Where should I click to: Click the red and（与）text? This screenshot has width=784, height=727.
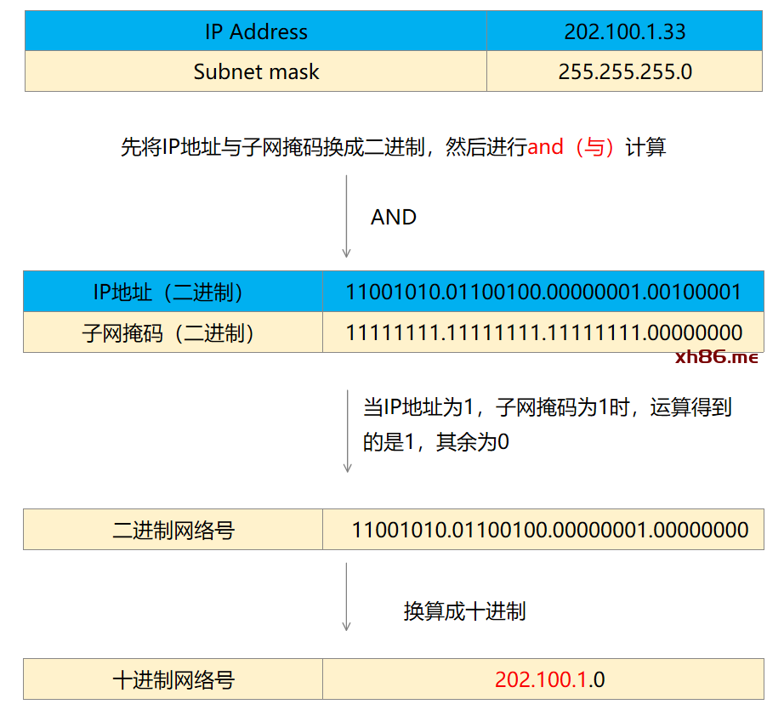coord(572,147)
